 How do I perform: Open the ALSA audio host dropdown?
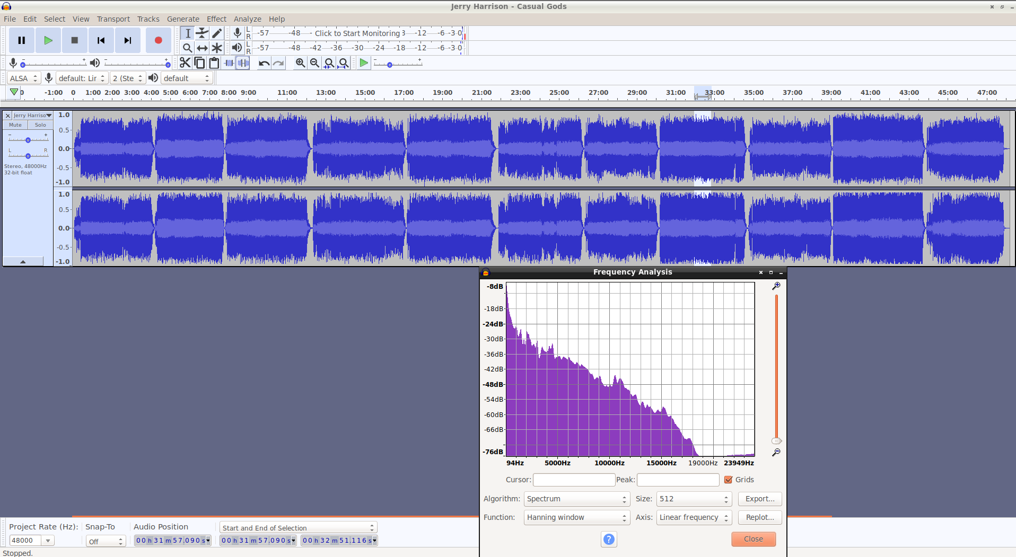pyautogui.click(x=24, y=78)
